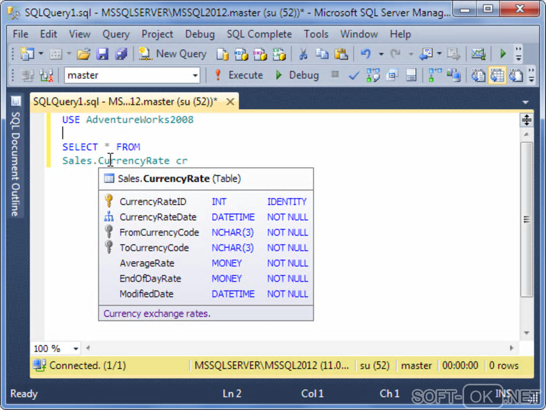Expand the Undo history dropdown arrow
546x410 pixels.
381,54
